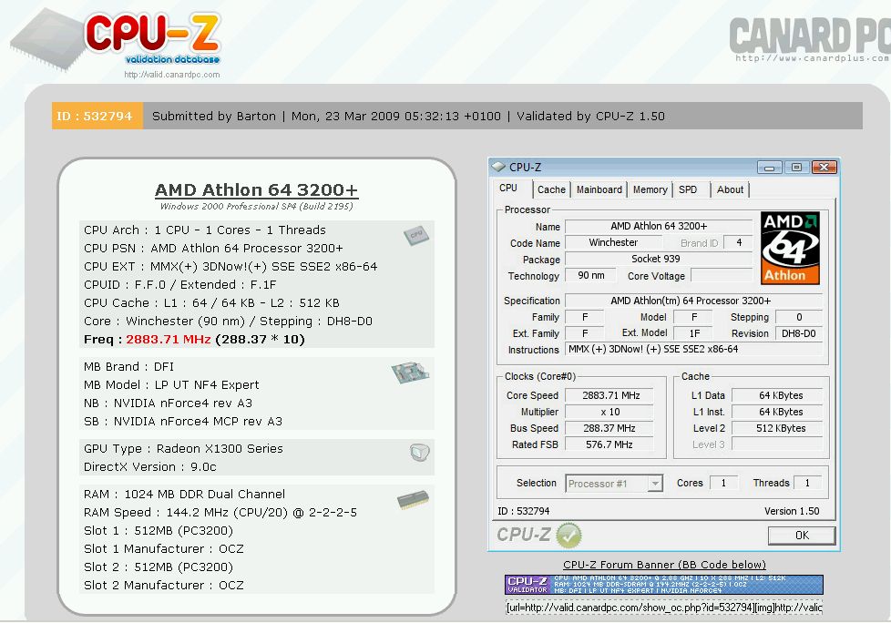This screenshot has width=891, height=623.
Task: Open the CPU-Z Forum Banner link
Action: tap(664, 565)
